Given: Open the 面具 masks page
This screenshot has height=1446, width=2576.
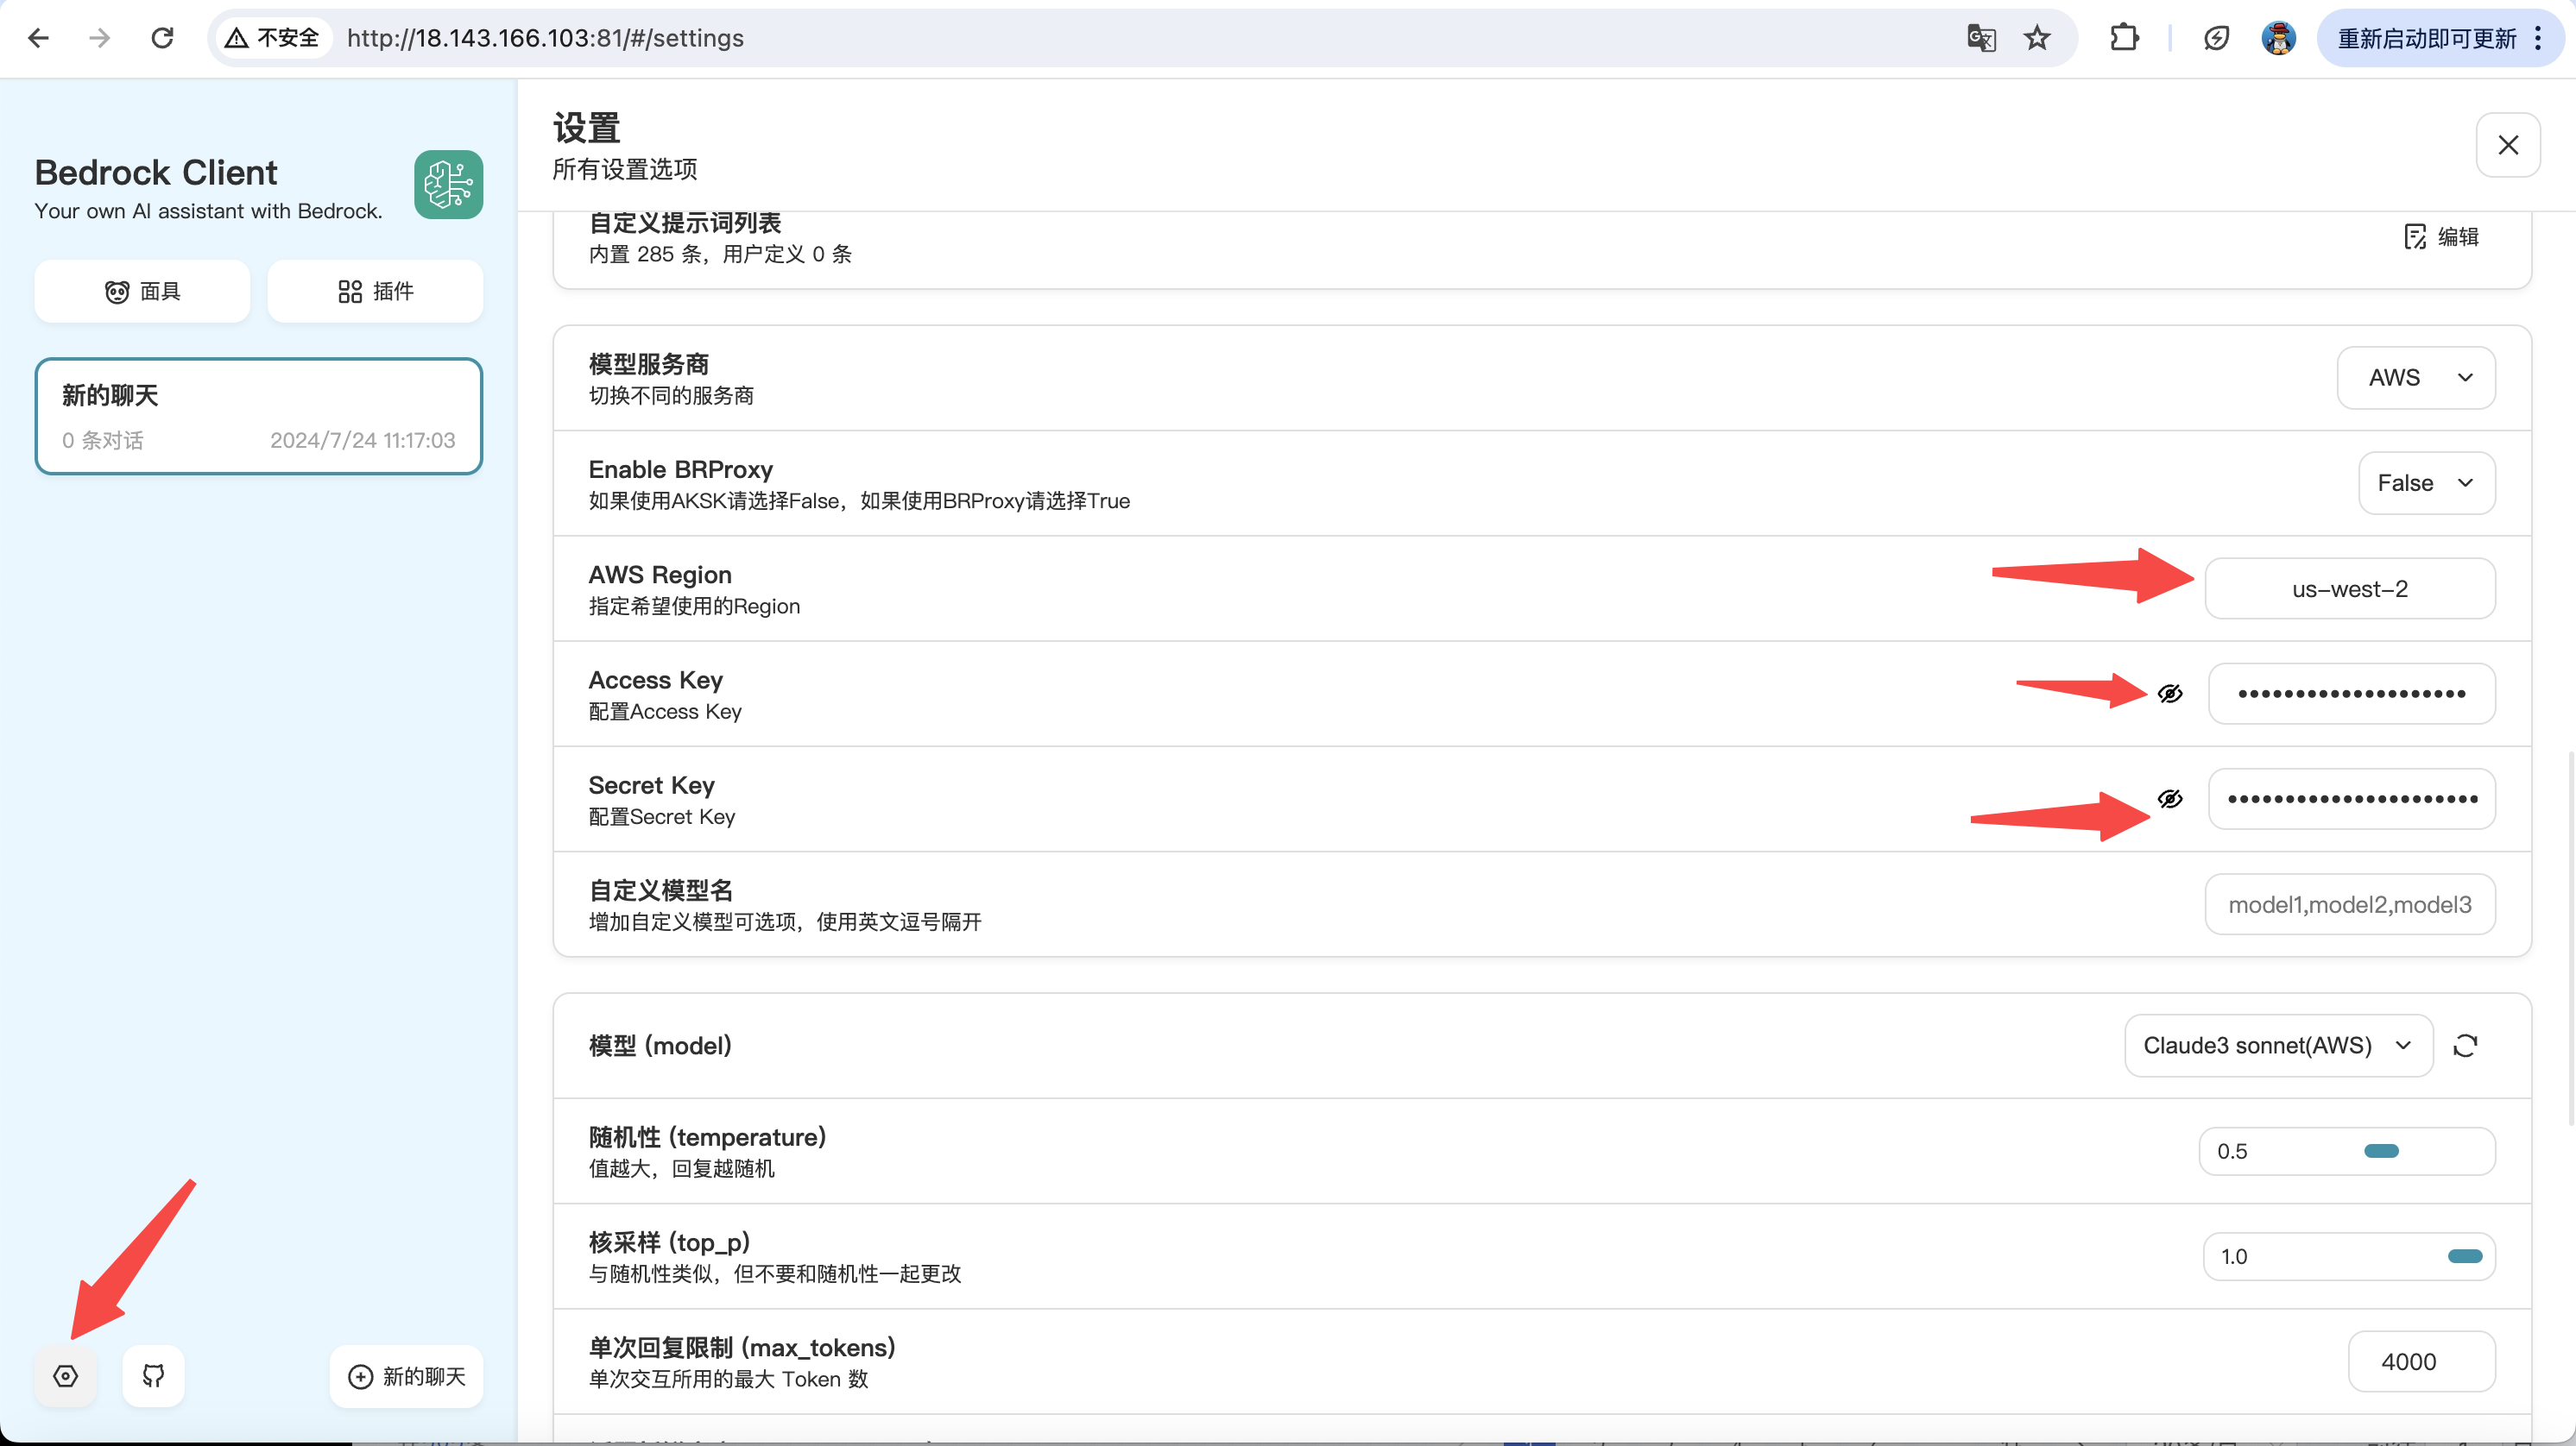Looking at the screenshot, I should [x=142, y=291].
